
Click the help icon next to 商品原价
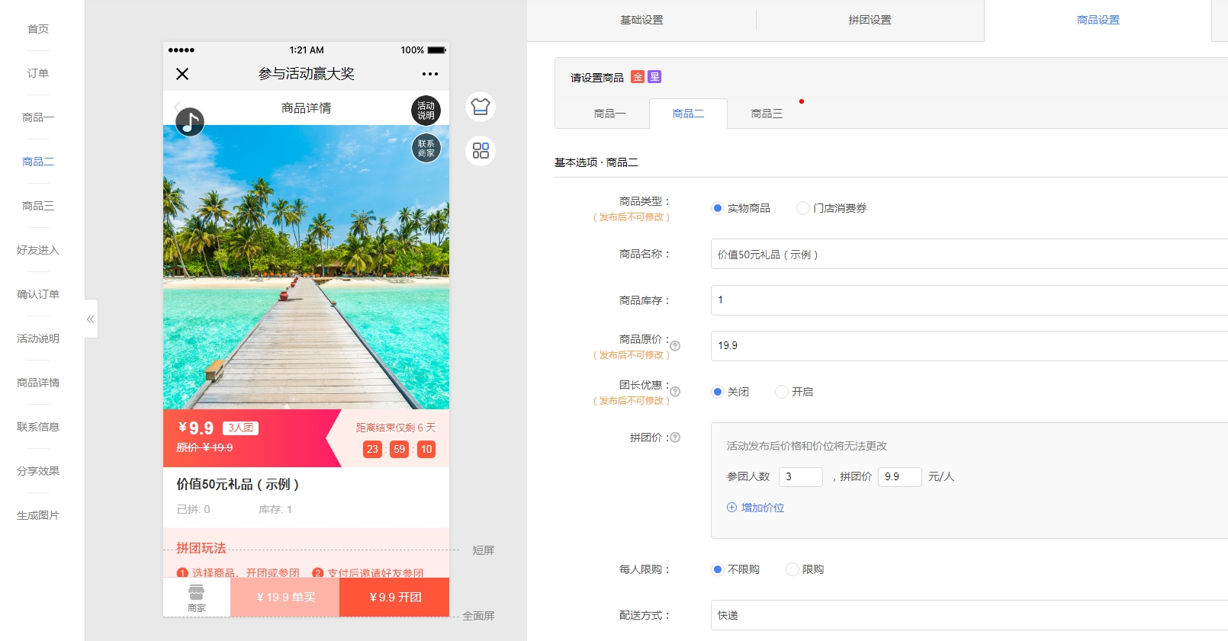[675, 346]
